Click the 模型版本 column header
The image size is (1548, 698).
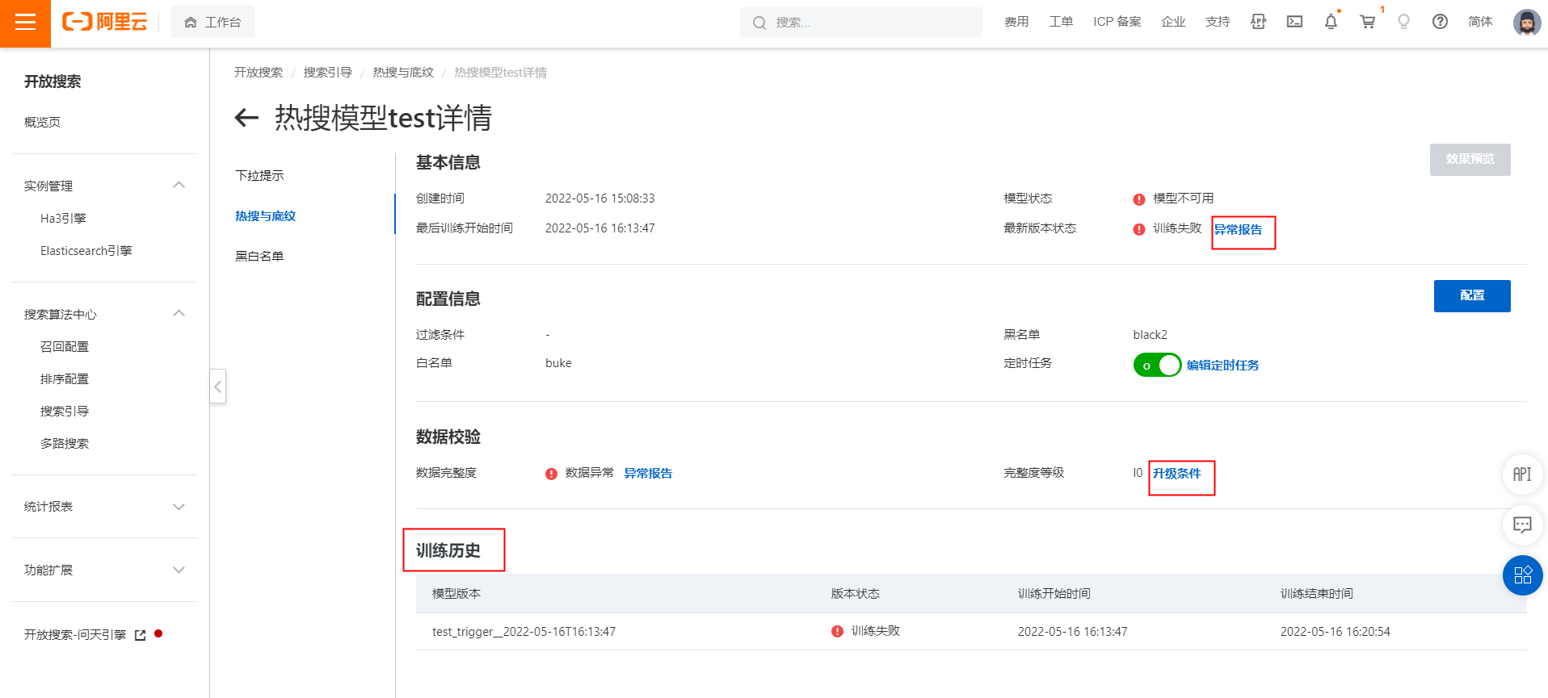click(456, 593)
